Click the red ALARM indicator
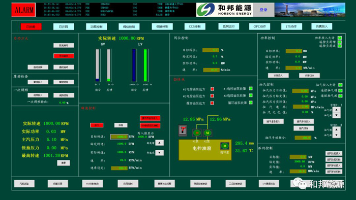356x200 pixels. click(x=23, y=10)
